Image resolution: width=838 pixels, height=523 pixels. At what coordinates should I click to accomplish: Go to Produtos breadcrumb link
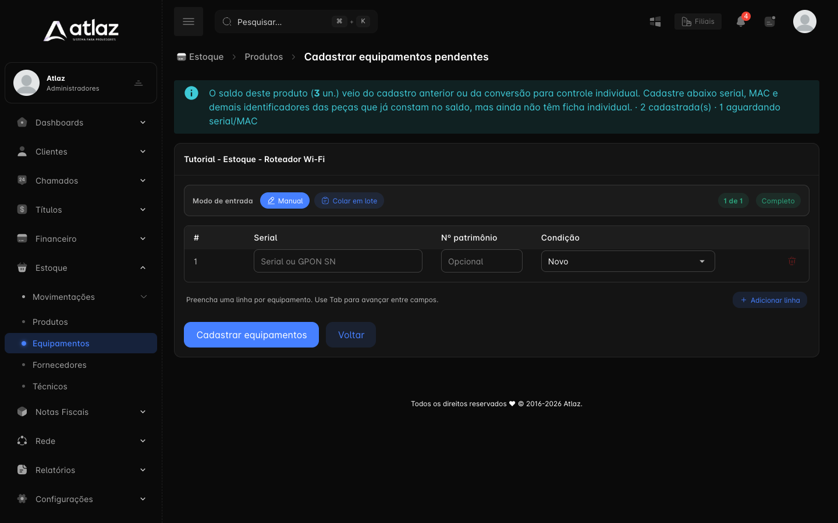(264, 56)
